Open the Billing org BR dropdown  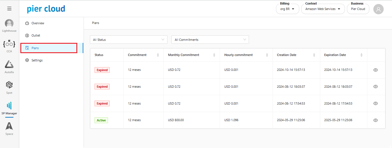tap(287, 9)
